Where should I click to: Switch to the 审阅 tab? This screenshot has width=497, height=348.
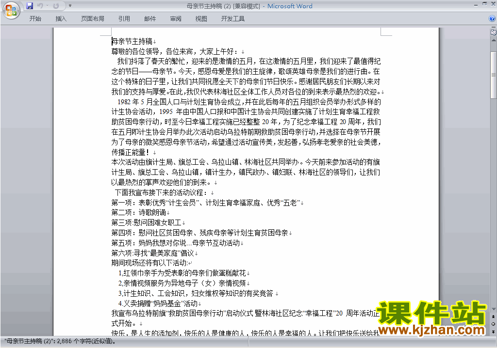pos(176,19)
